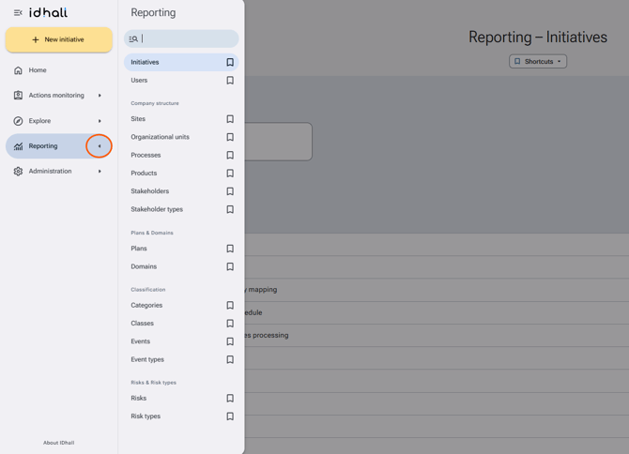Bookmark the Processes report
629x454 pixels.
(230, 155)
